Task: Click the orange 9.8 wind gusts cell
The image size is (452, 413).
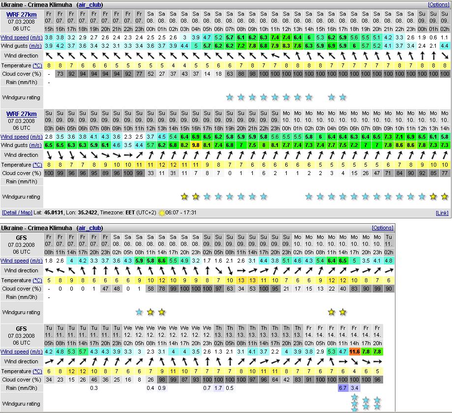Action: click(196, 145)
